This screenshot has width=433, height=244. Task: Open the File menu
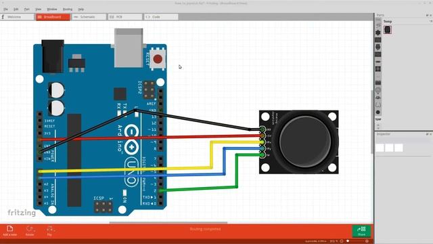[x=5, y=9]
